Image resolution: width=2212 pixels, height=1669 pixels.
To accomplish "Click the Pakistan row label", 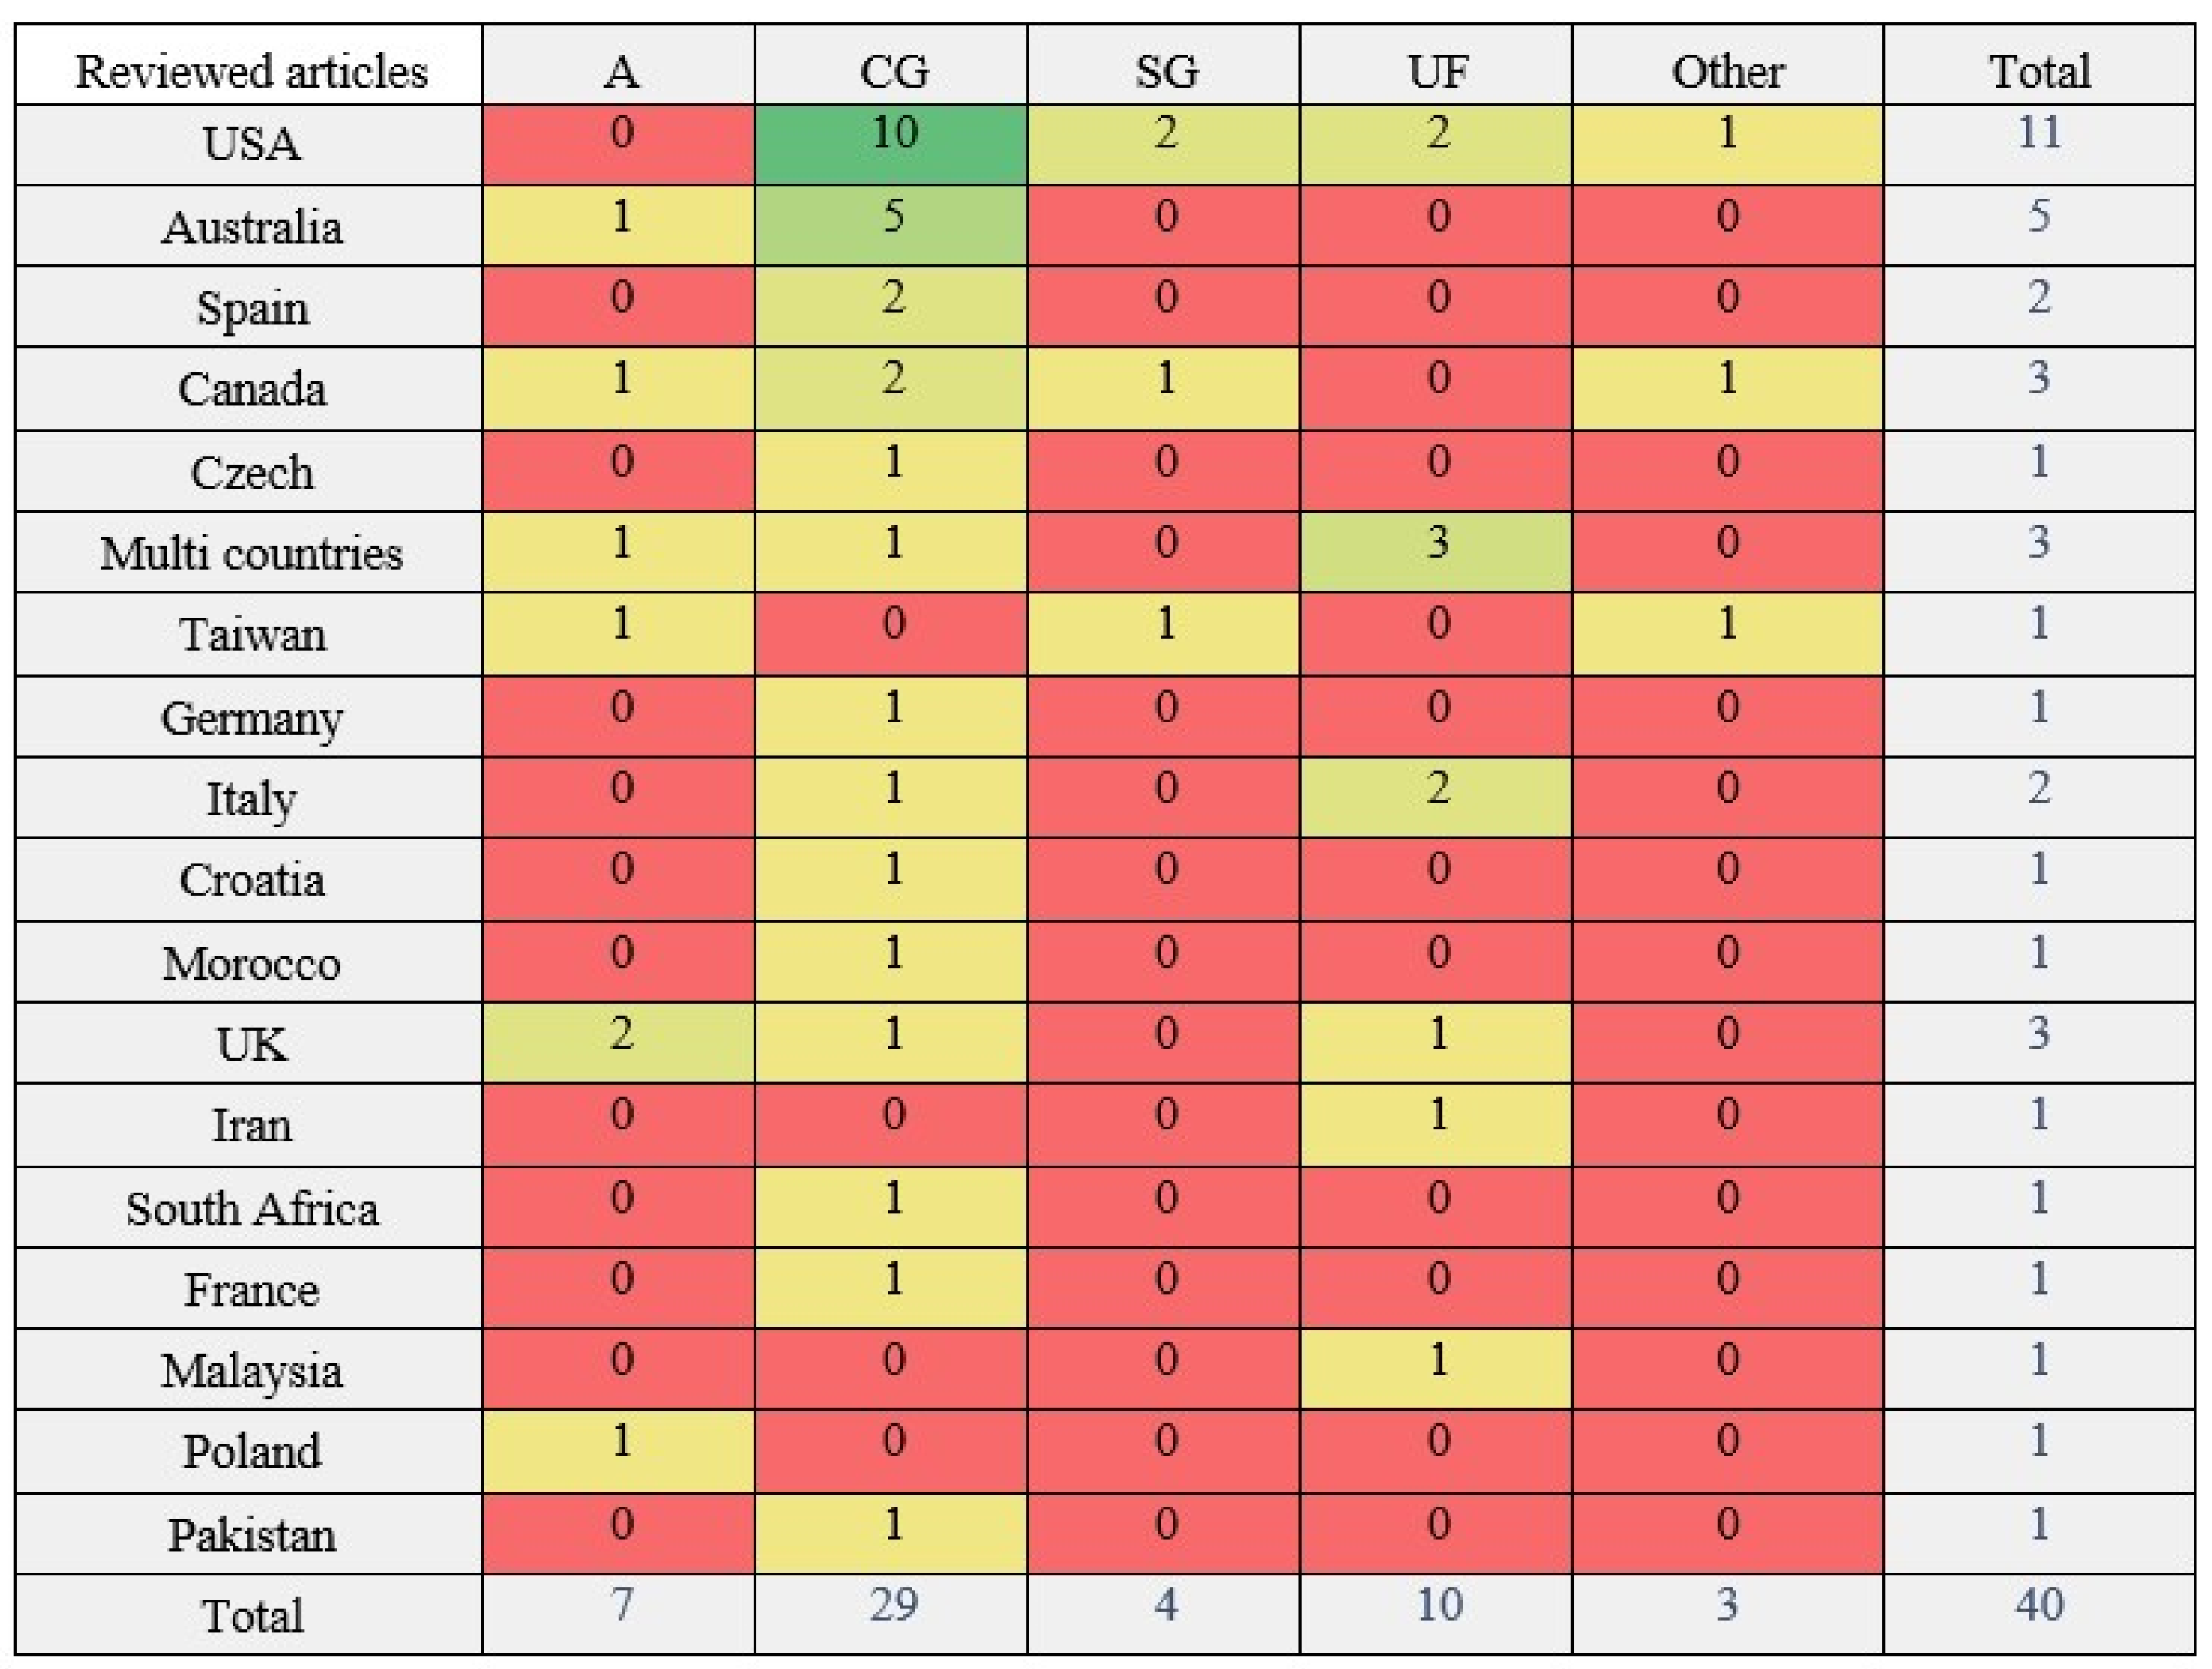I will [x=249, y=1534].
